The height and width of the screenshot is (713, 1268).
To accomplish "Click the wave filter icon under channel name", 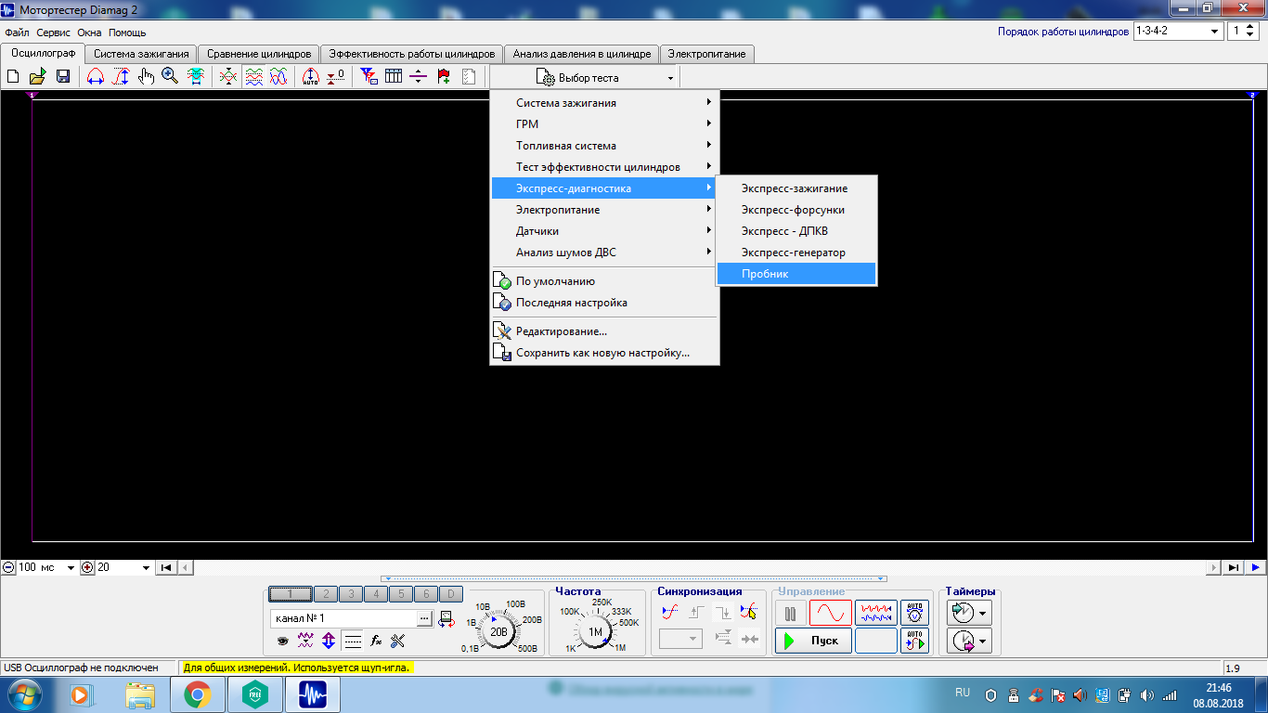I will pos(305,641).
